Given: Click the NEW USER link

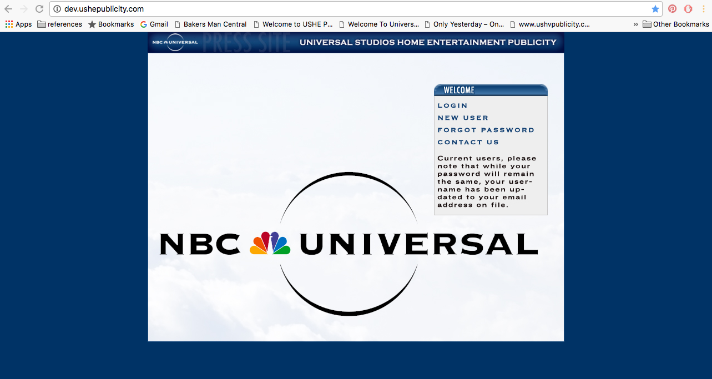Looking at the screenshot, I should (463, 118).
